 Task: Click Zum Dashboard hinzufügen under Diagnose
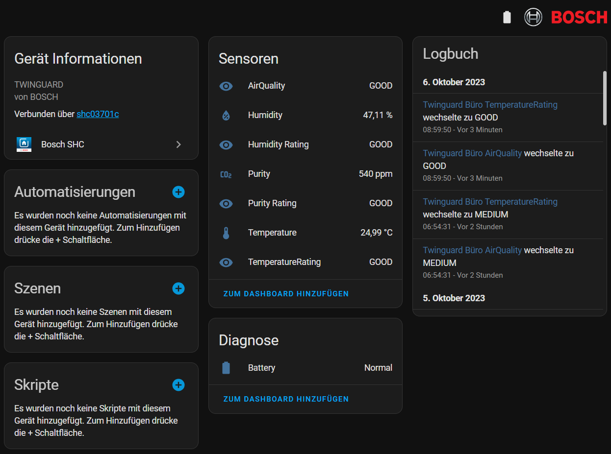point(286,399)
